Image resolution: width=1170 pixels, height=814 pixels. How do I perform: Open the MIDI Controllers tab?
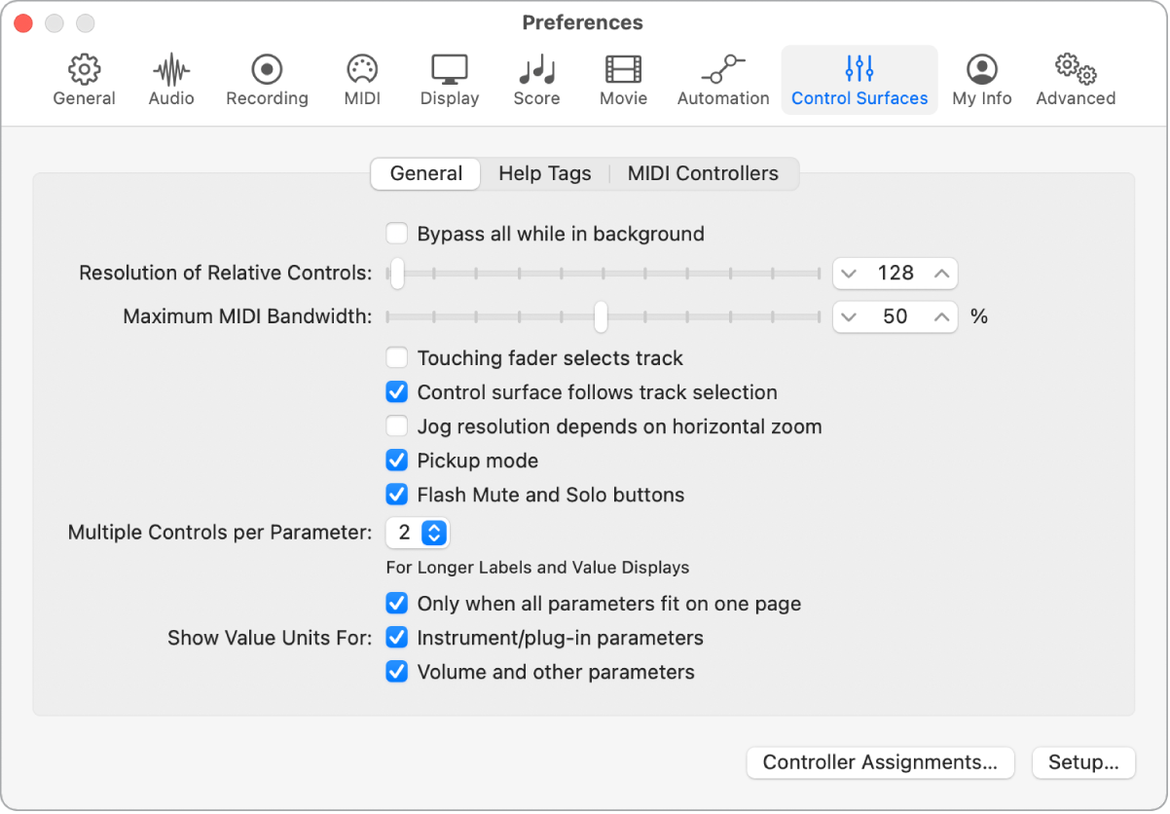coord(703,173)
